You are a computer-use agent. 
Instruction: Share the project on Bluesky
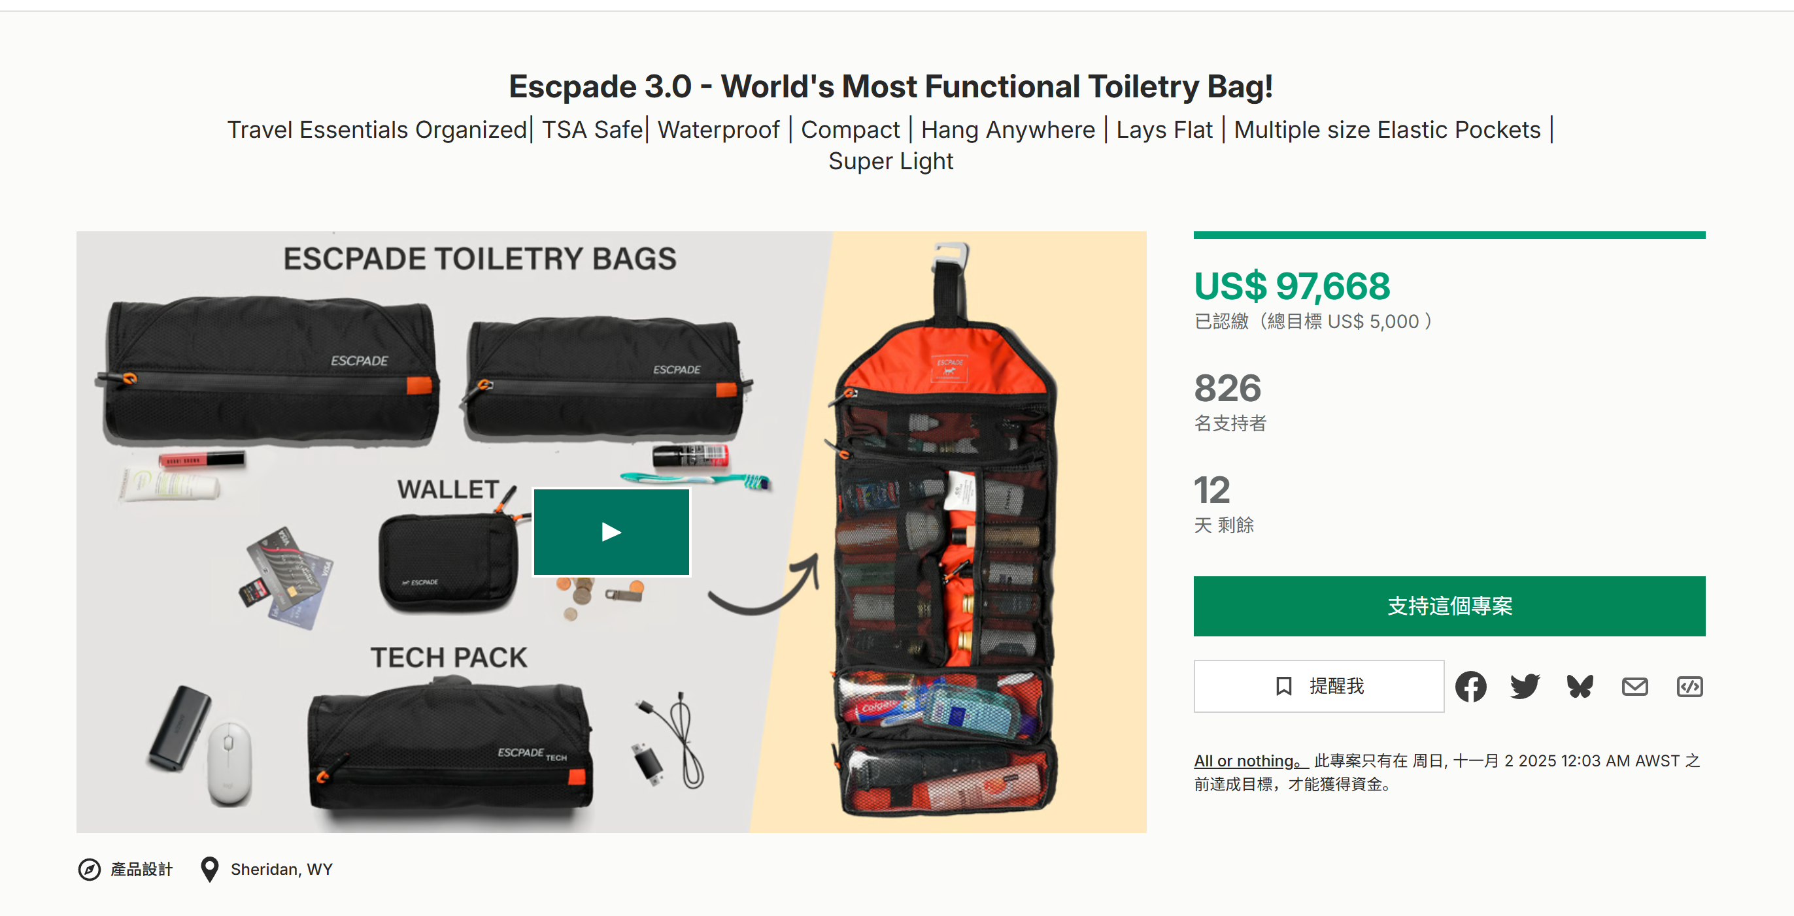click(x=1580, y=686)
